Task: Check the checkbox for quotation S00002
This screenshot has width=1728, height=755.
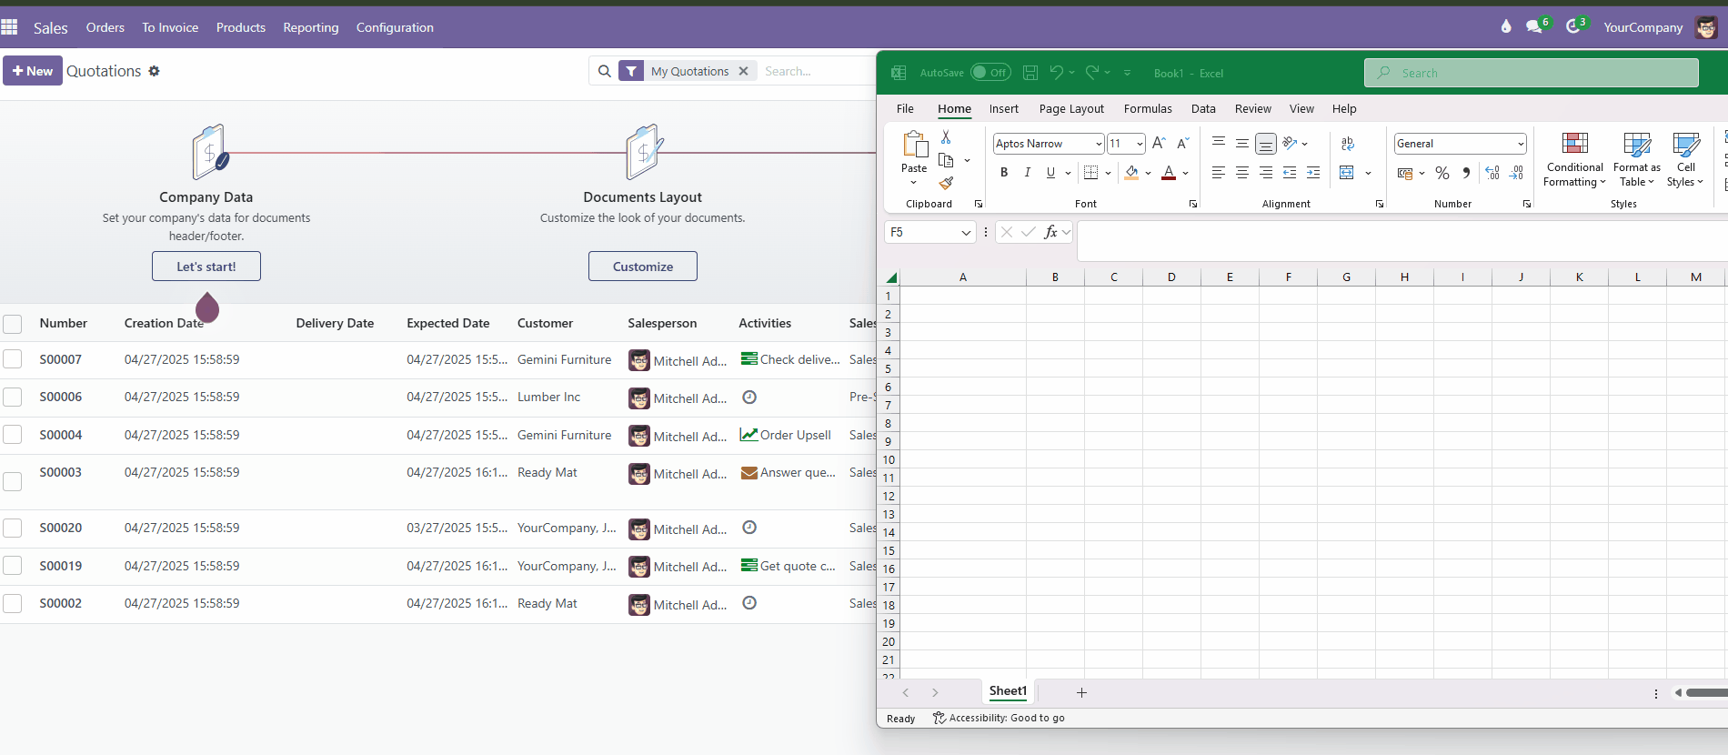Action: pyautogui.click(x=13, y=603)
